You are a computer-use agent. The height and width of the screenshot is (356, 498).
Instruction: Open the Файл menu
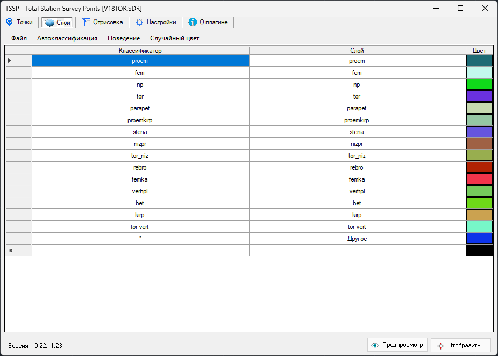19,38
